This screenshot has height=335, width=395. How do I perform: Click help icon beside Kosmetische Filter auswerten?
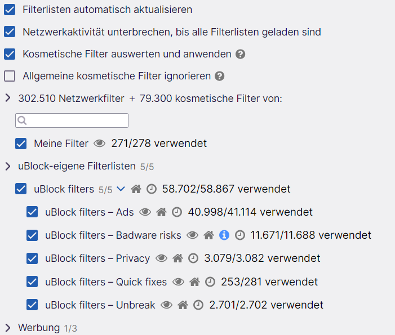(x=241, y=55)
